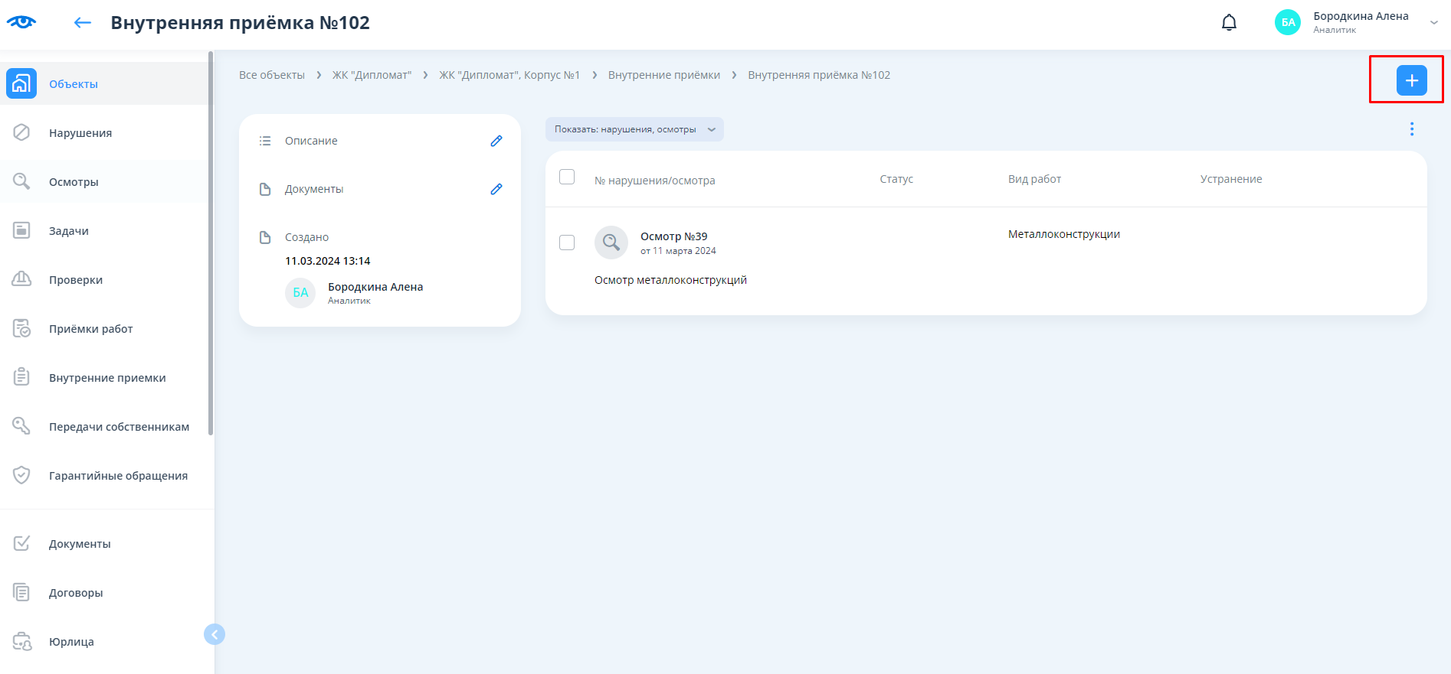Click the blue plus add button

1411,80
